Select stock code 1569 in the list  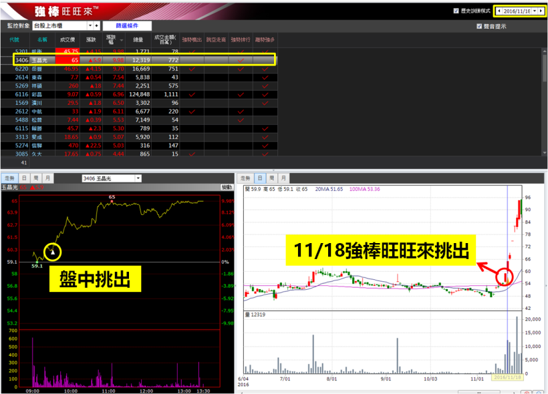pyautogui.click(x=21, y=103)
